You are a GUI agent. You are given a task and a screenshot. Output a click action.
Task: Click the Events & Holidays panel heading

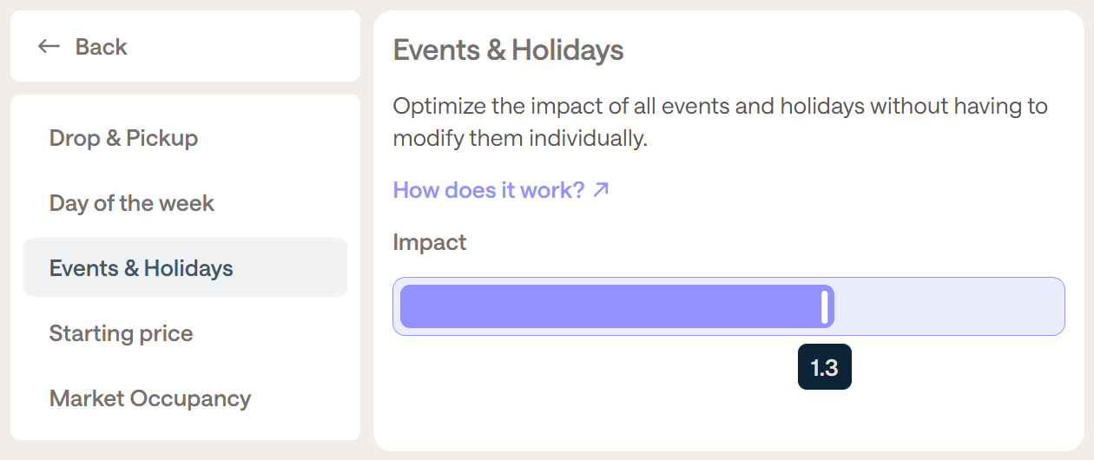[x=508, y=50]
